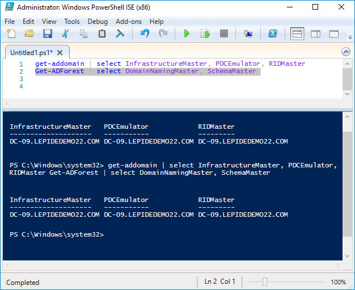The height and width of the screenshot is (290, 355).
Task: Start PowerShell.exe from the blue console icon
Action: 273,33
